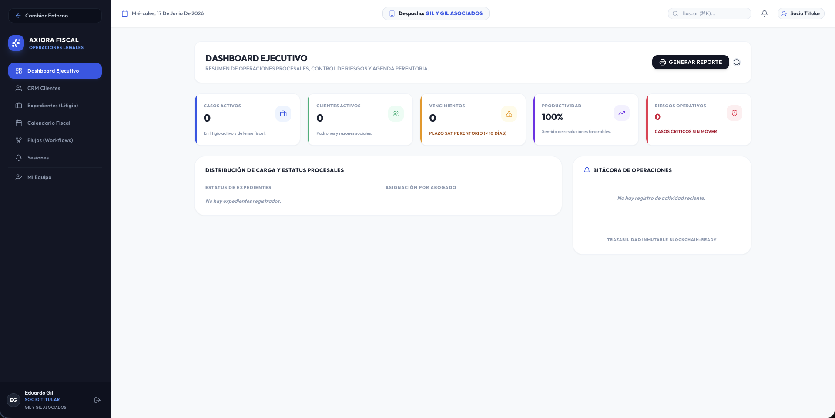This screenshot has height=418, width=835.
Task: Go to Expedientes (Litigio)
Action: pos(55,106)
